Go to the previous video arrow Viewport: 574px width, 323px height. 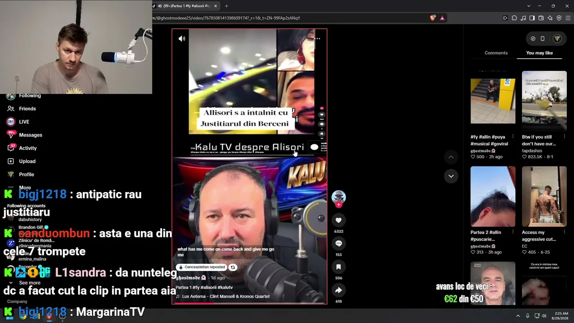(x=451, y=157)
